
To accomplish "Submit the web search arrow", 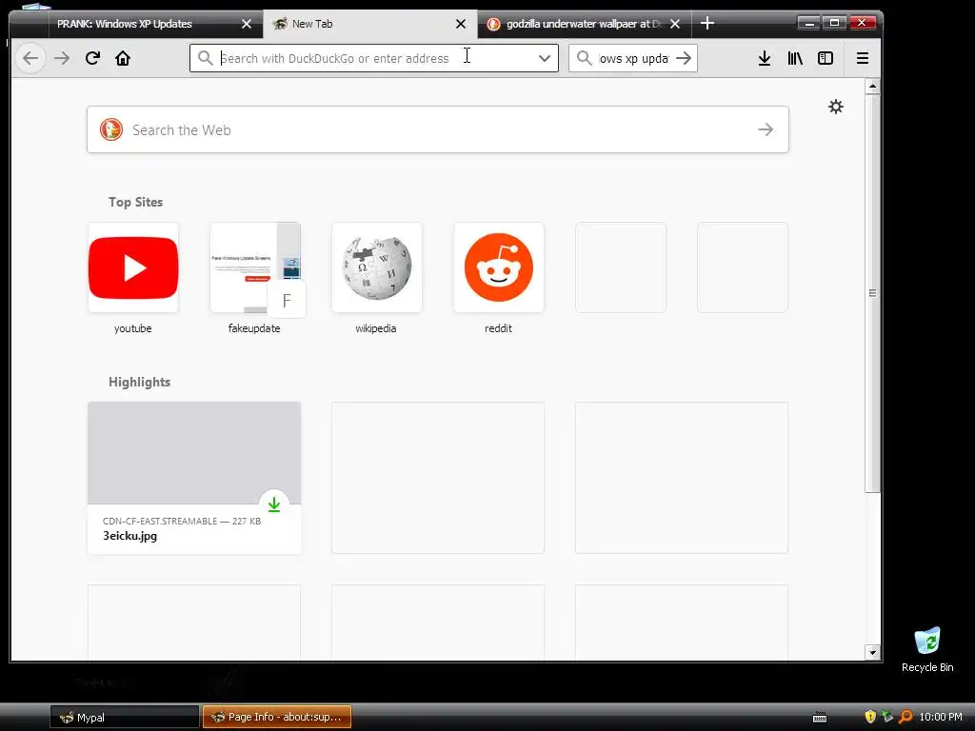I will [766, 129].
